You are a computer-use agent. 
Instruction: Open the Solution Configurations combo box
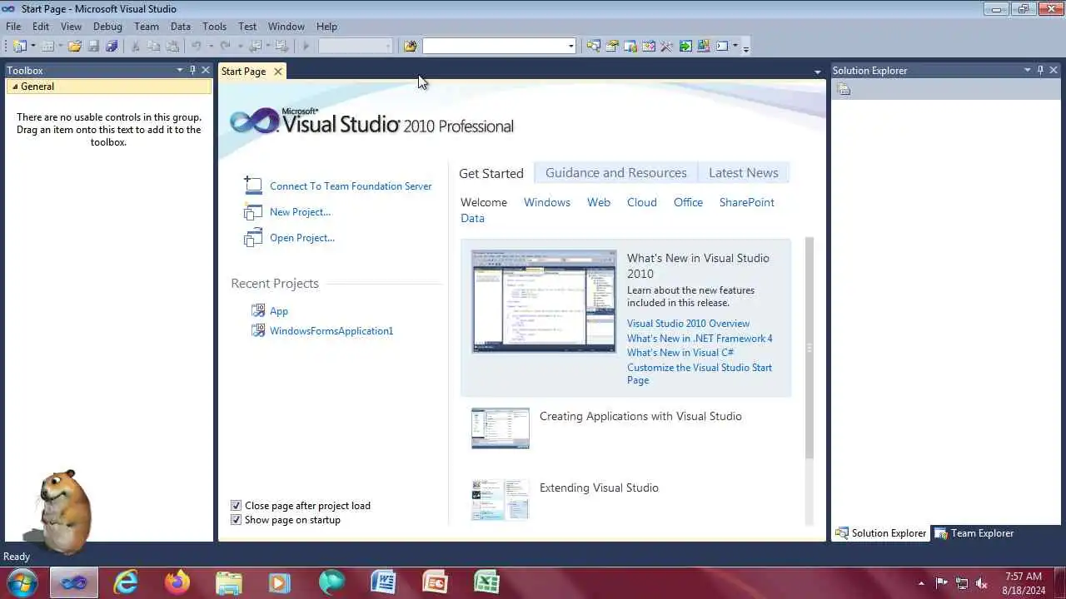(356, 46)
